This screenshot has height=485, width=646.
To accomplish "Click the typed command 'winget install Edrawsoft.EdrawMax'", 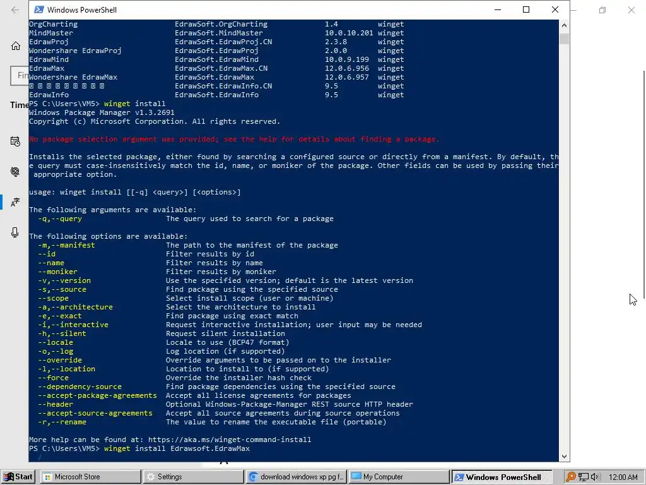I will coord(177,448).
